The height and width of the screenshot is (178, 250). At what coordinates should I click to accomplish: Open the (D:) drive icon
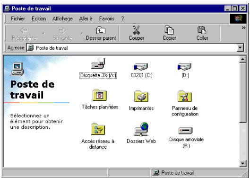click(184, 66)
